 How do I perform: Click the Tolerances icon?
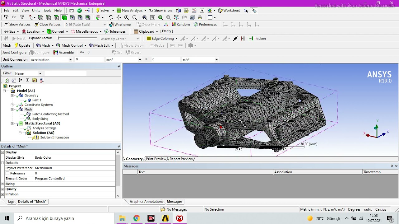[115, 31]
